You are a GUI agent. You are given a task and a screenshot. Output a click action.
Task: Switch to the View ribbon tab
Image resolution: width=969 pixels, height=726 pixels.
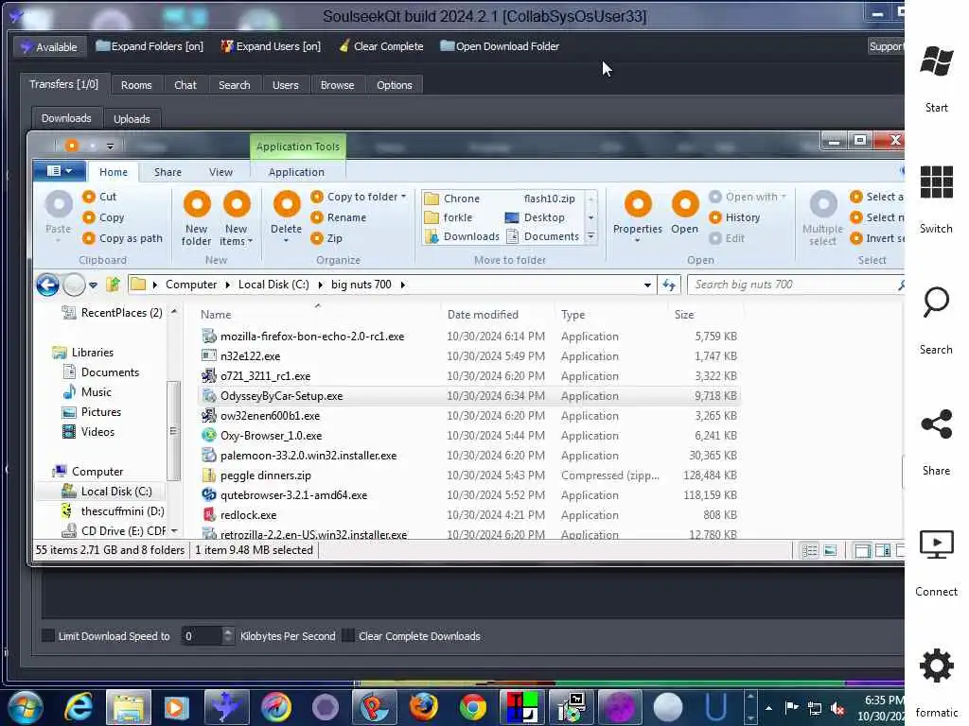[x=220, y=172]
